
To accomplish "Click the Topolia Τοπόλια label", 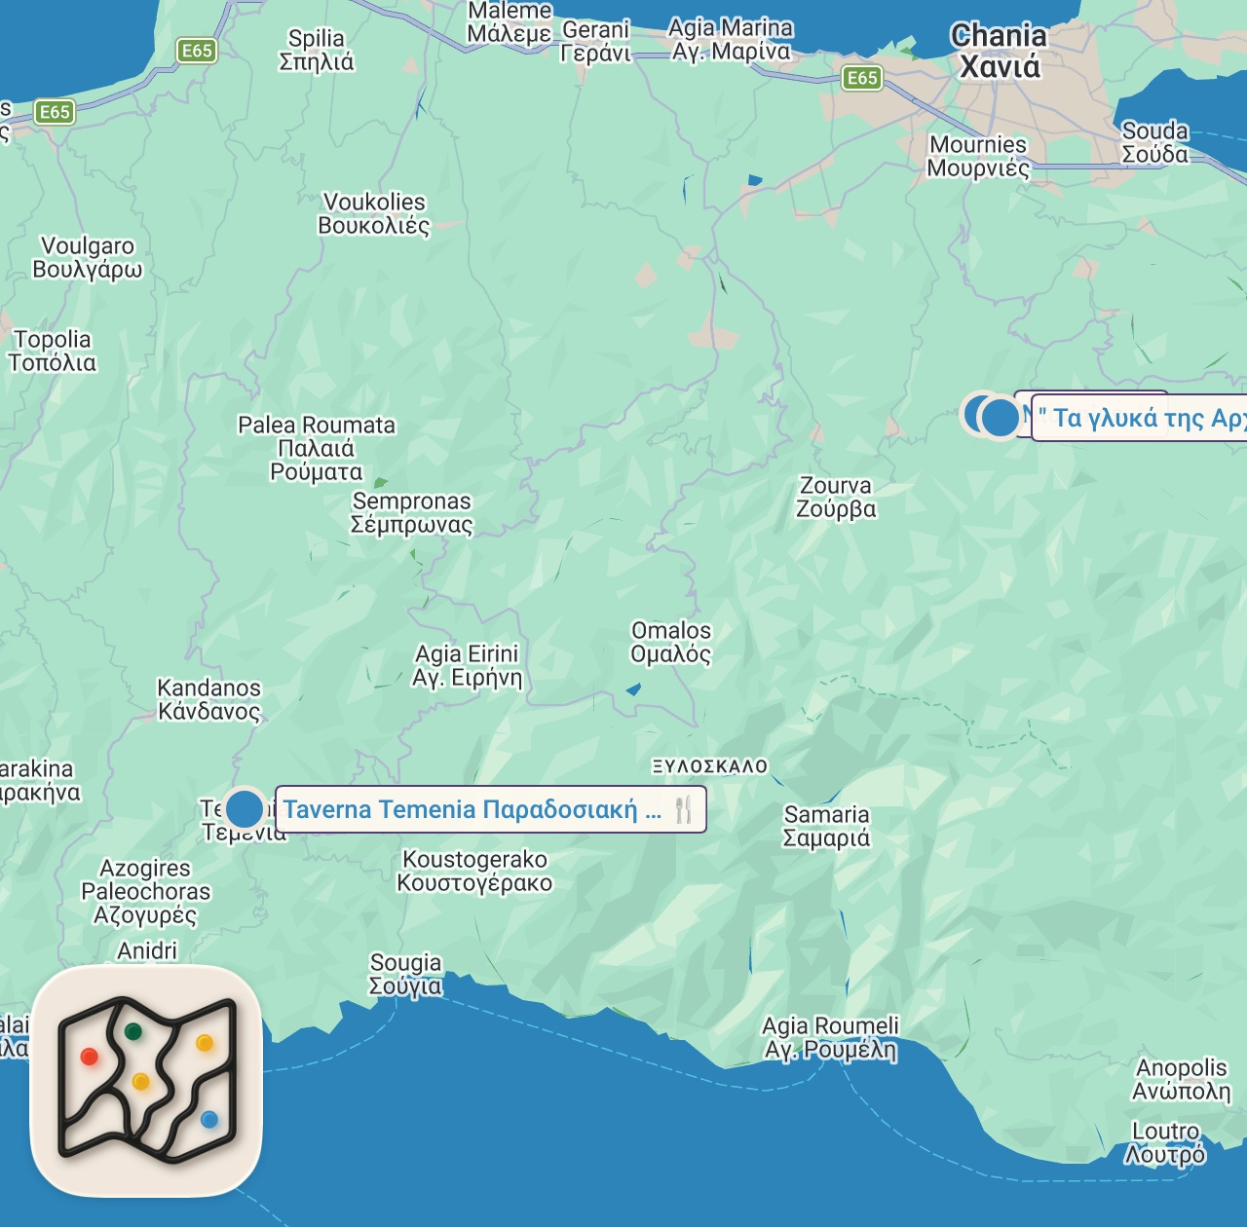I will (x=53, y=351).
